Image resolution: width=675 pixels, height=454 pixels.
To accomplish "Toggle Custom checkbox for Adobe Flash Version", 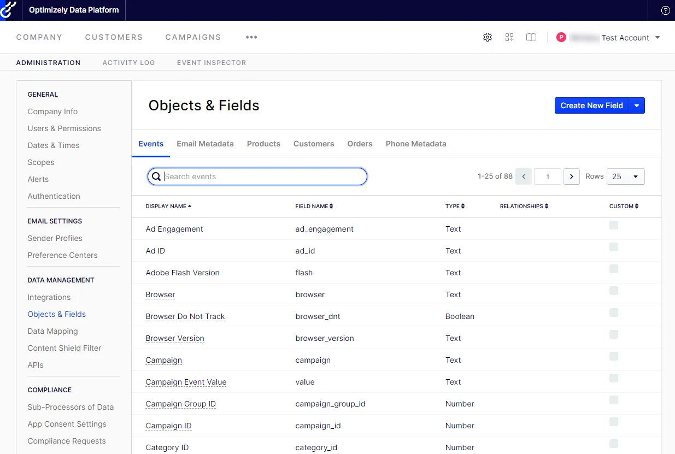I will point(614,269).
